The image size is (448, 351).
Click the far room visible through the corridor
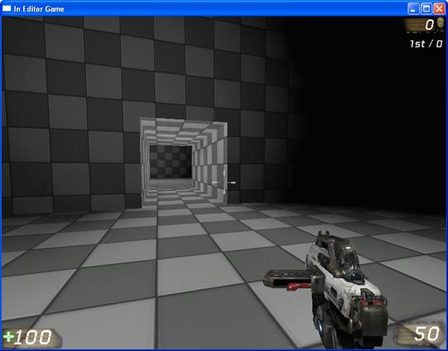[x=171, y=161]
